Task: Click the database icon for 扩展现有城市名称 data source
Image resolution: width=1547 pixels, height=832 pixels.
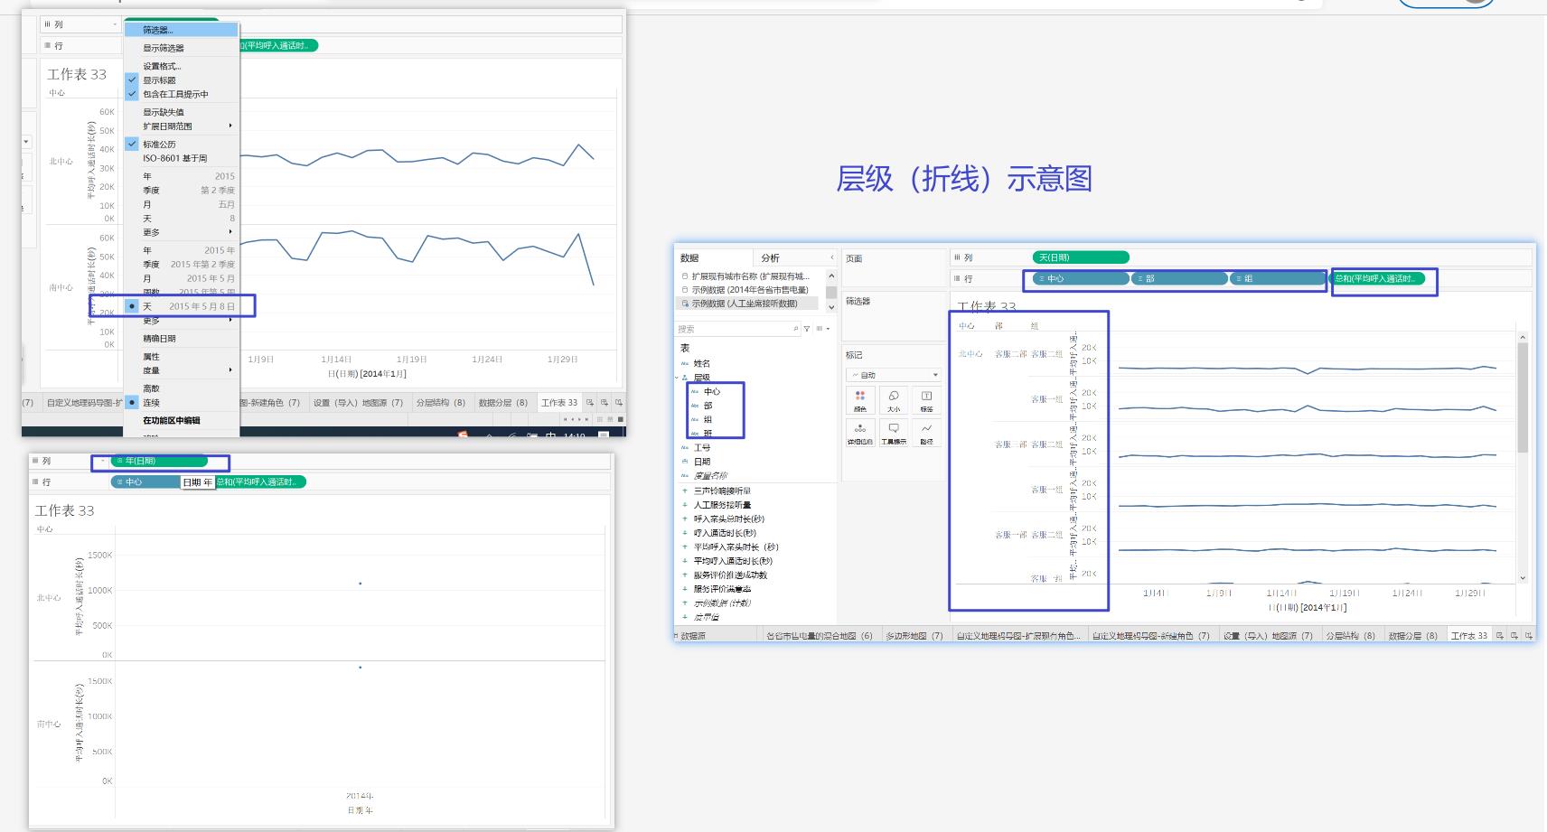Action: point(685,276)
